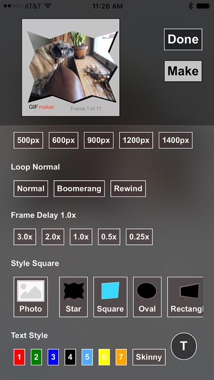This screenshot has height=380, width=214.
Task: Choose 0.5x frame delay
Action: [109, 237]
